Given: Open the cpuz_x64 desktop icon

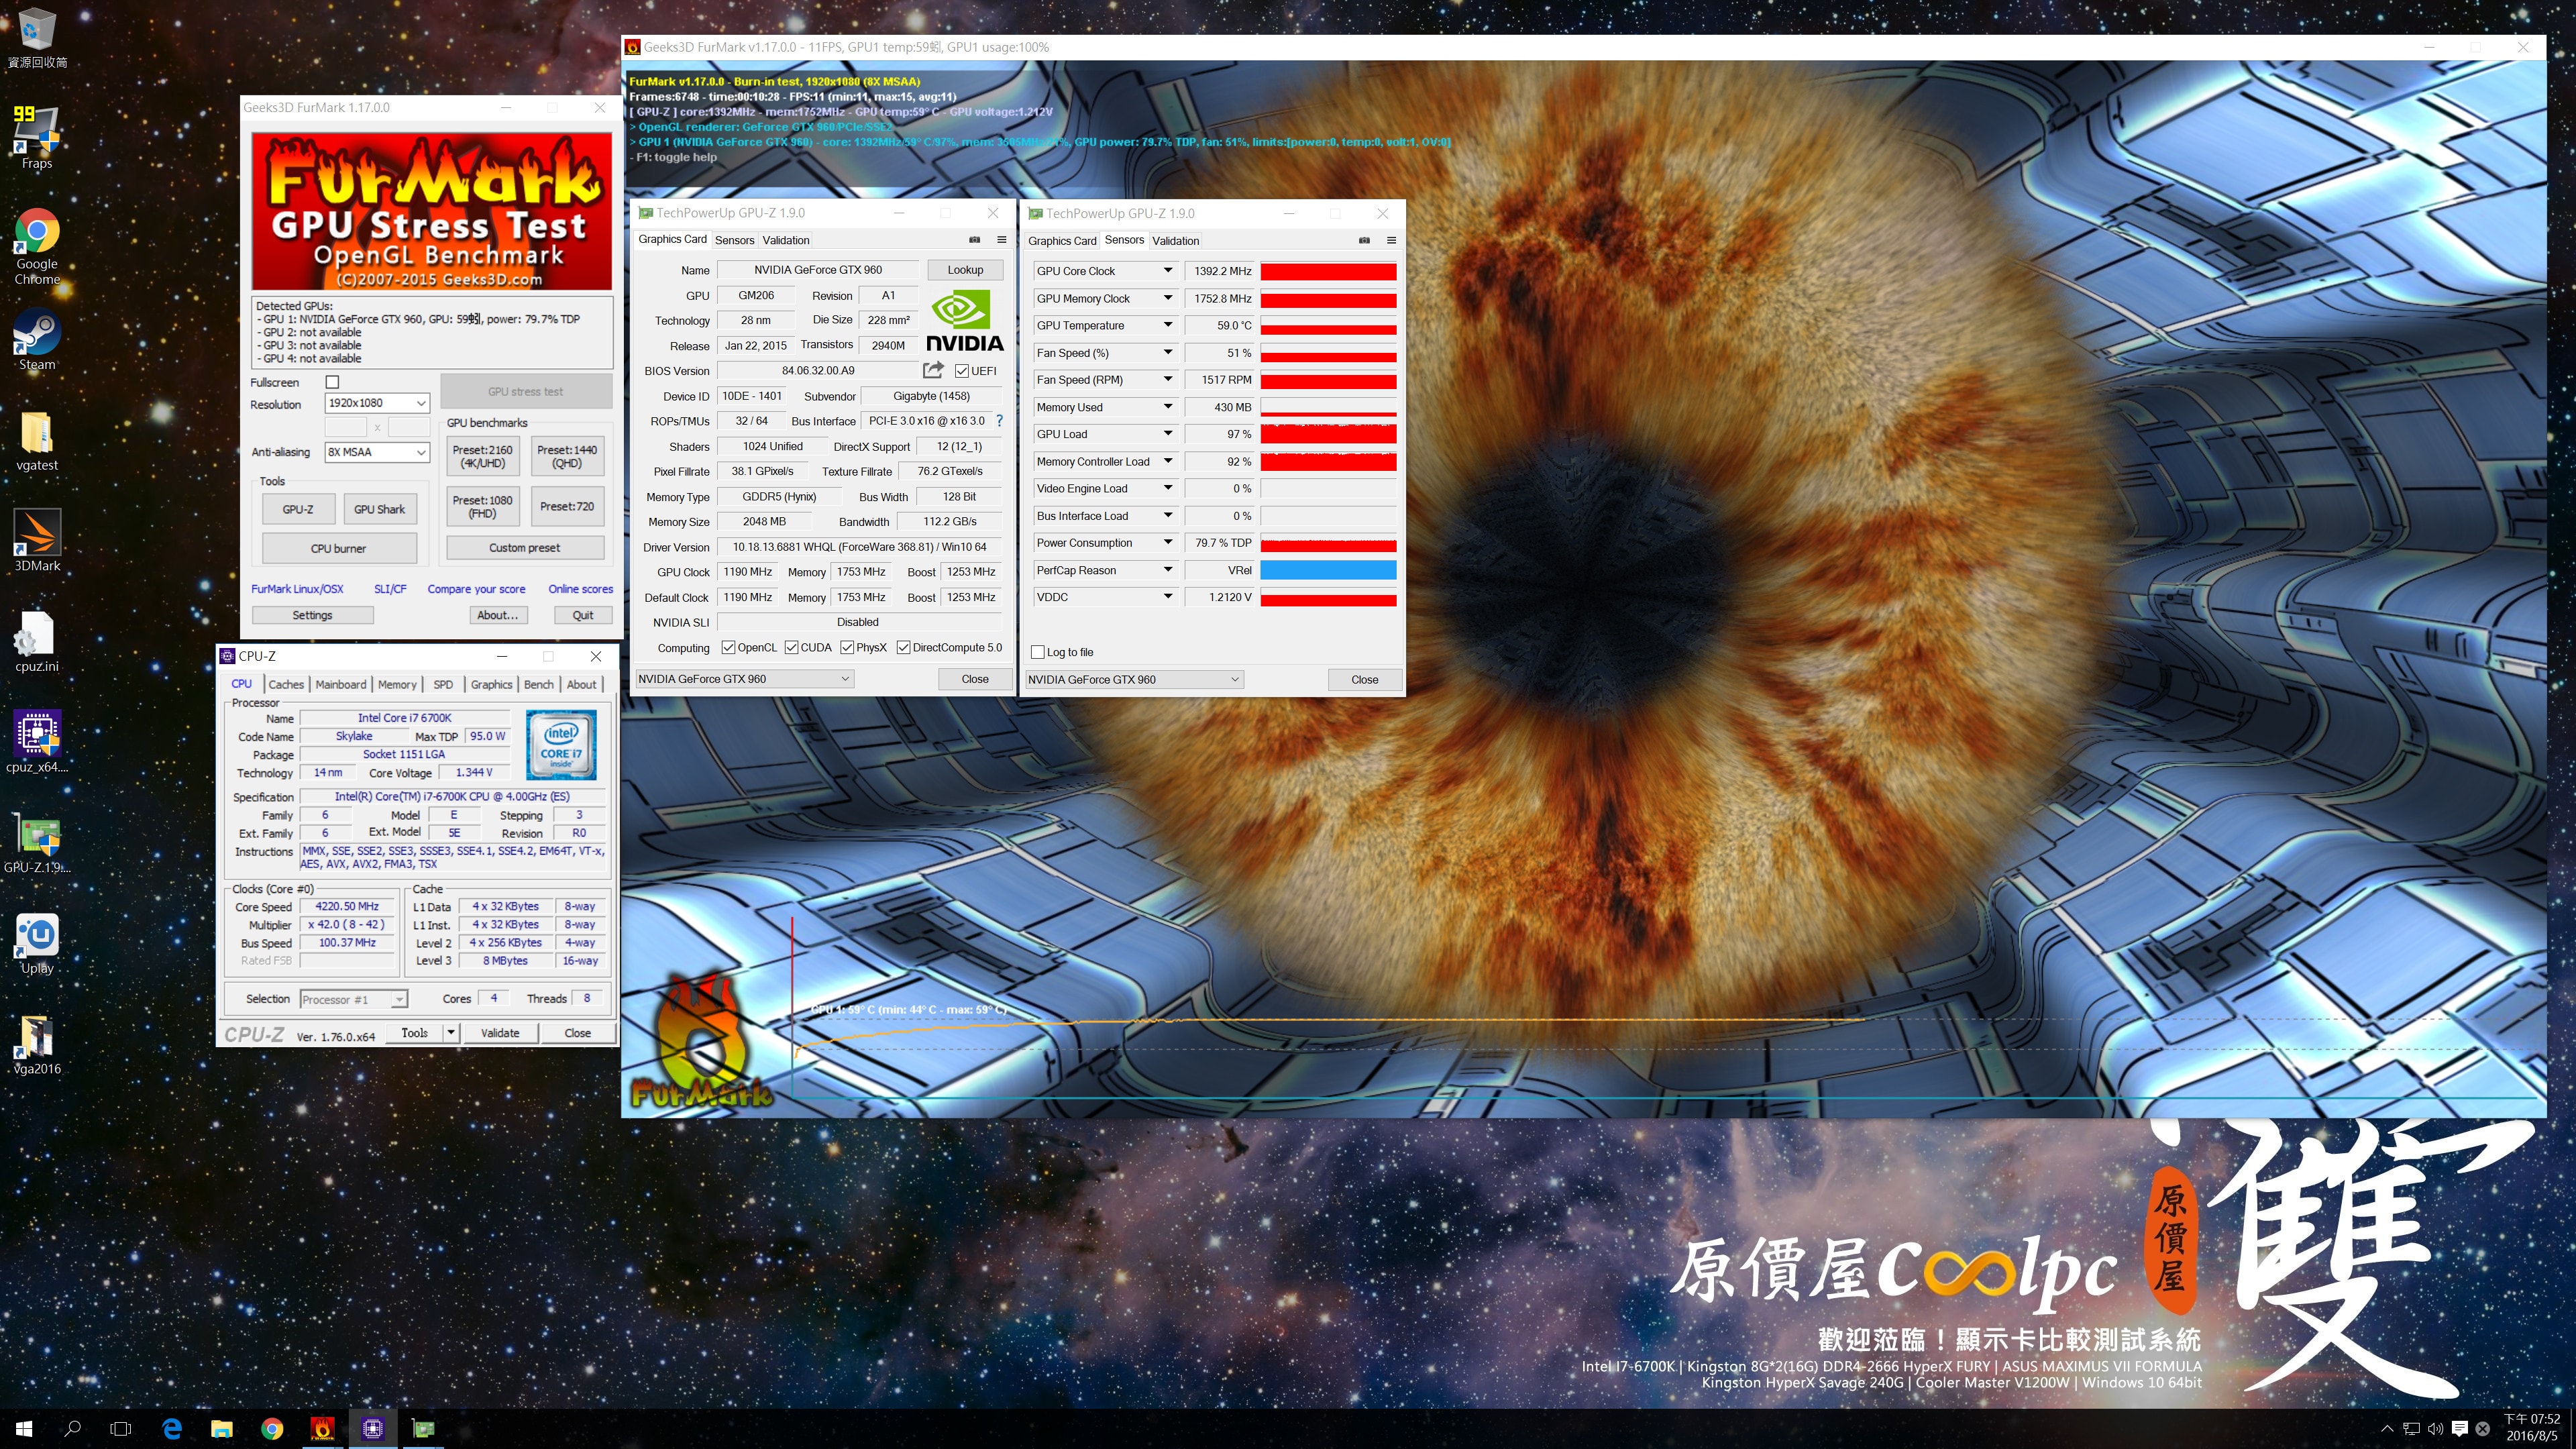Looking at the screenshot, I should [x=37, y=741].
